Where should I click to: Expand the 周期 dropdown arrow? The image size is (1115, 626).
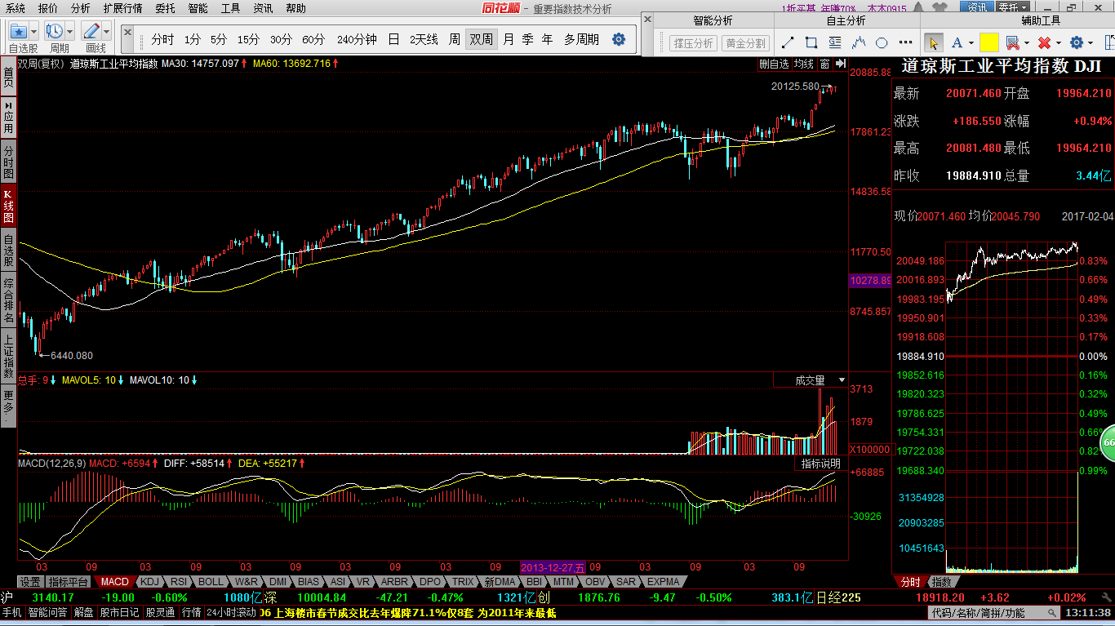click(70, 31)
